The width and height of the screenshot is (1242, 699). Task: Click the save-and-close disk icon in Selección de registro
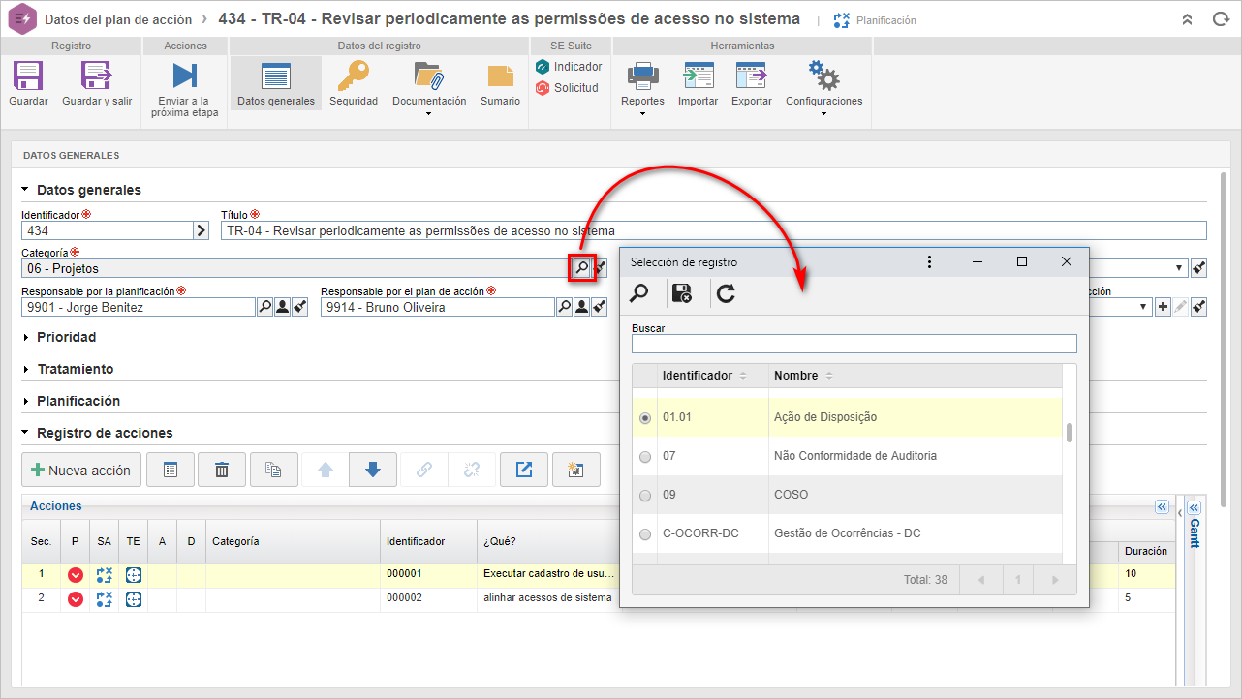coord(682,293)
